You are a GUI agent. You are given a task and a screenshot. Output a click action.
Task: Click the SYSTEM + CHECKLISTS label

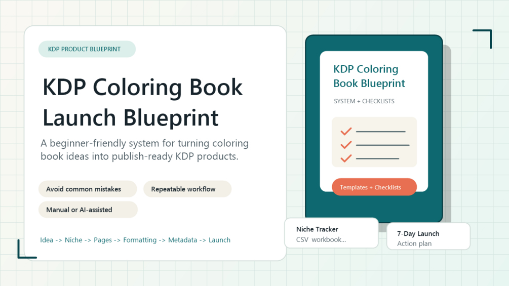point(364,101)
